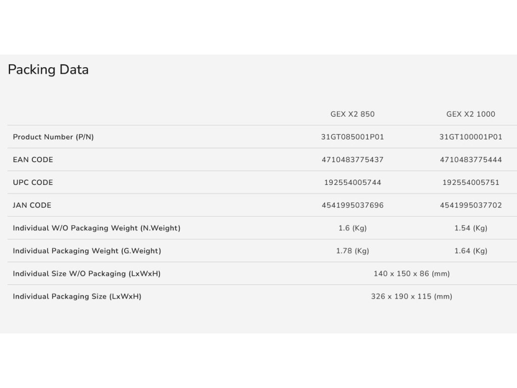Select the Individual Packaging Weight (G.Weight) label
517x388 pixels.
coord(87,251)
